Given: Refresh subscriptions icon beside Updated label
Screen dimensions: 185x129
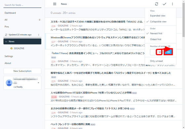Looking at the screenshot, I should pos(6,35).
